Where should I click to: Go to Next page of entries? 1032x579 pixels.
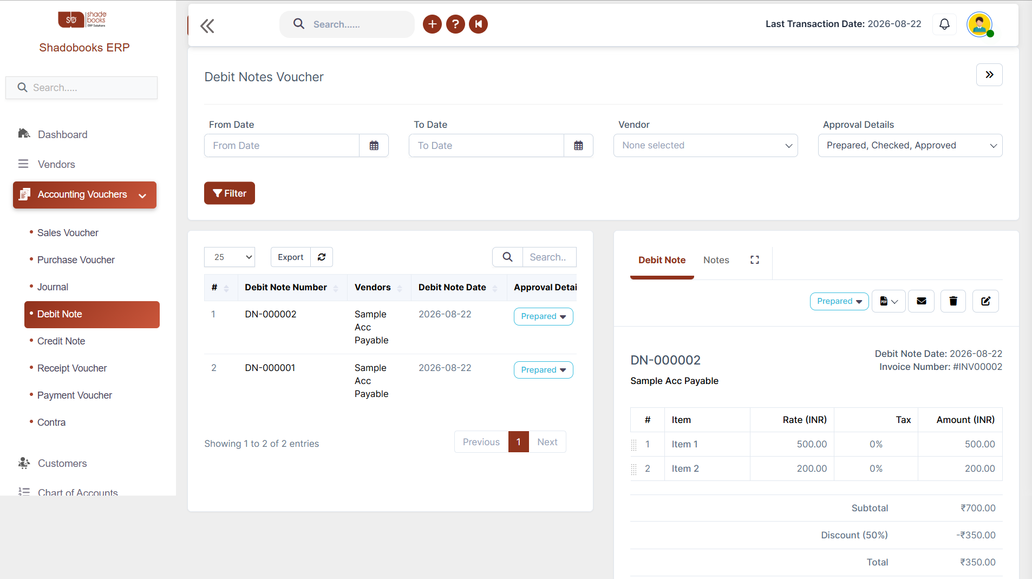[x=547, y=442]
